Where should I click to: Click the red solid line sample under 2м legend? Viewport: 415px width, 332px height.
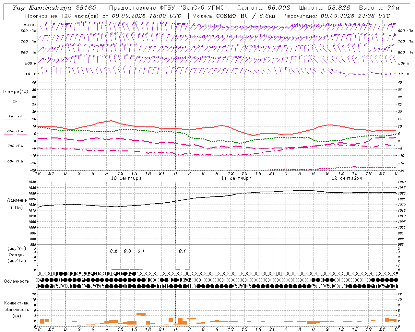tap(15, 105)
